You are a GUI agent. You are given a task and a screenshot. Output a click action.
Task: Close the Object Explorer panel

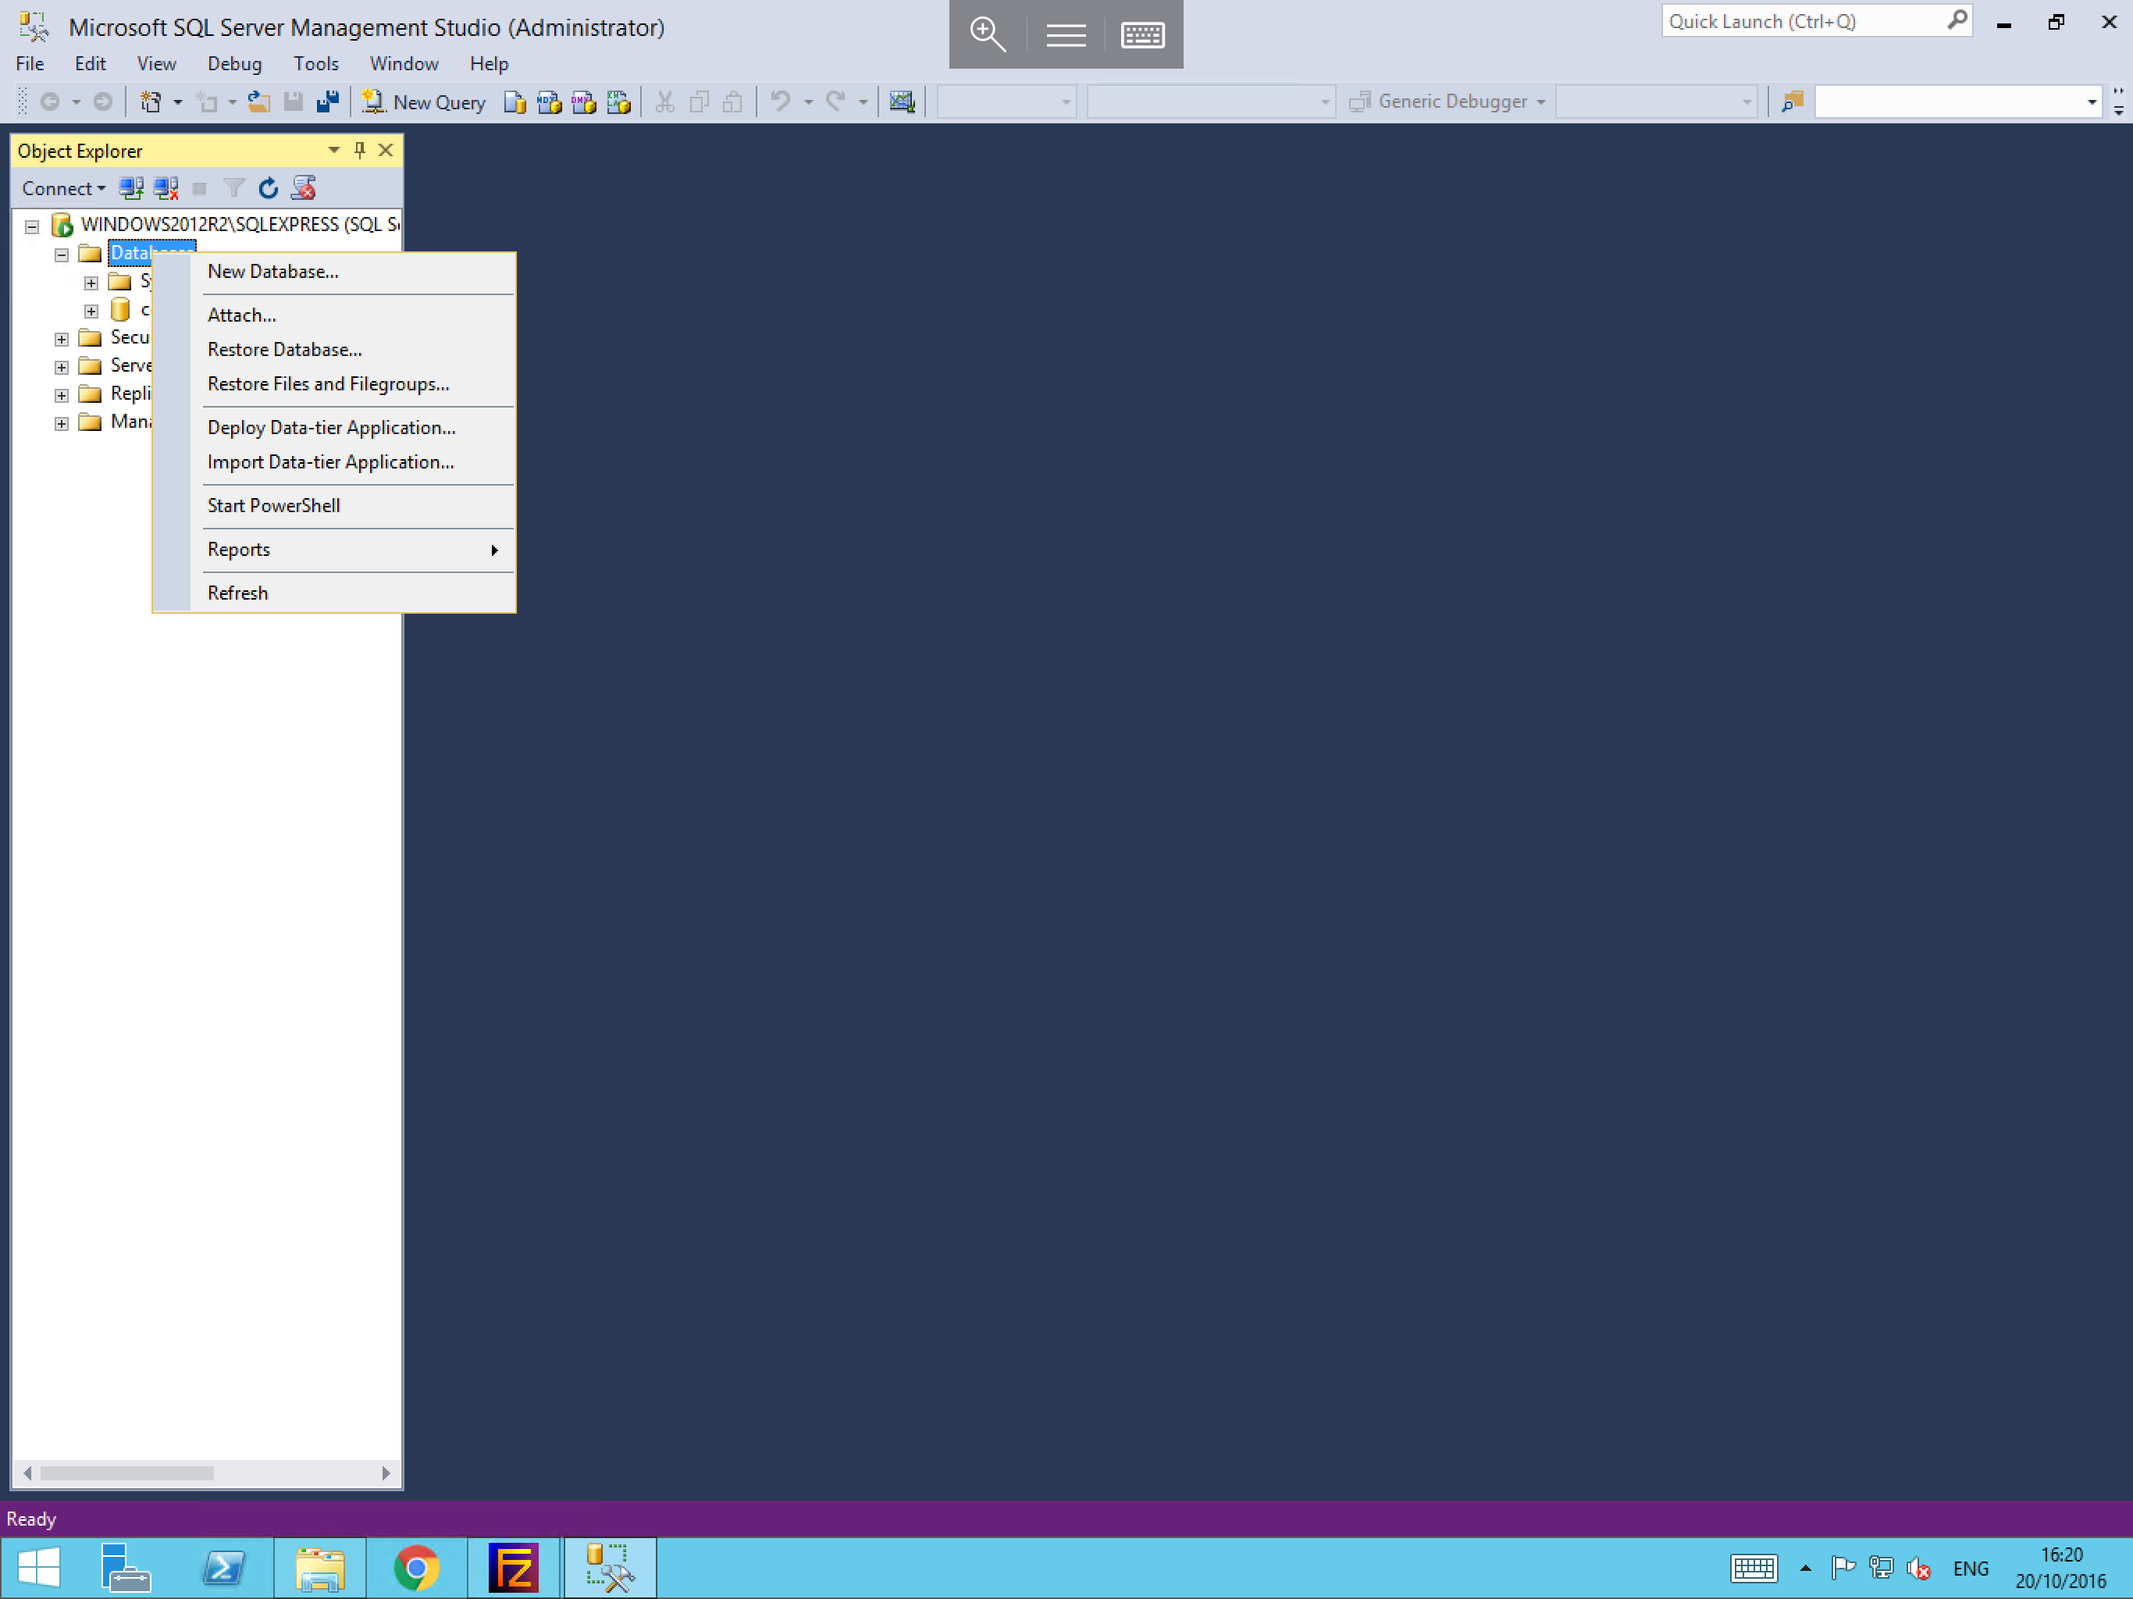(386, 149)
